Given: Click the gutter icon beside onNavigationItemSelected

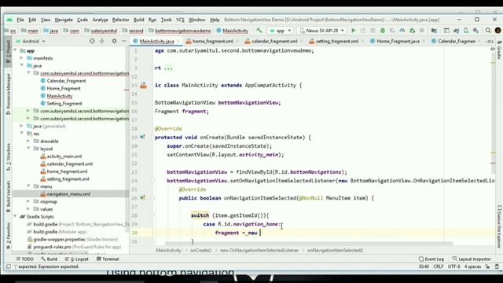Looking at the screenshot, I should (142, 197).
